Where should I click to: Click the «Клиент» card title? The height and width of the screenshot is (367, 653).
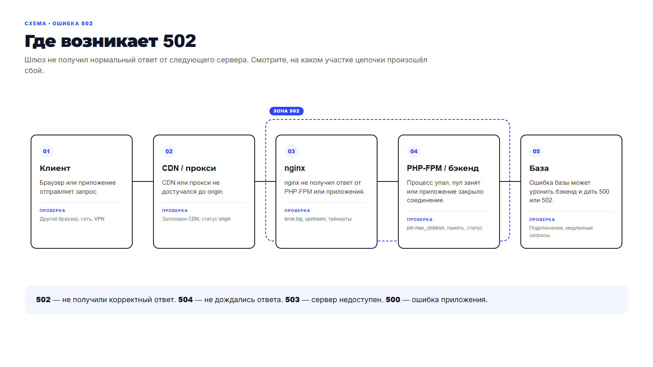[x=55, y=168]
